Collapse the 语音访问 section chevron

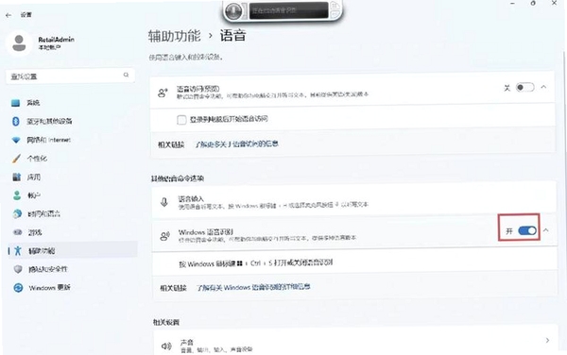point(543,87)
